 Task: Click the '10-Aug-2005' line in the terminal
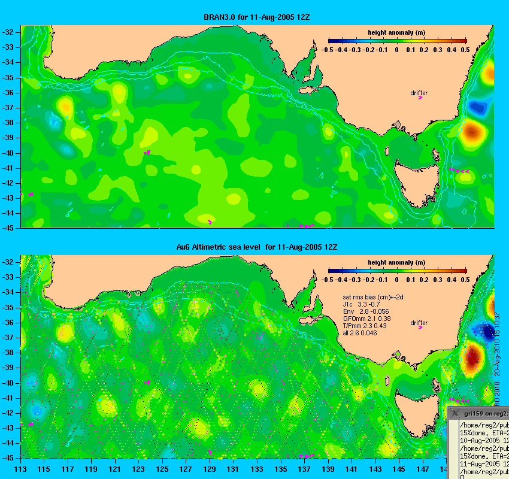click(484, 441)
